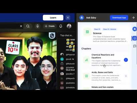Expand Acids, Bases and Salts chevron

pyautogui.click(x=126, y=76)
